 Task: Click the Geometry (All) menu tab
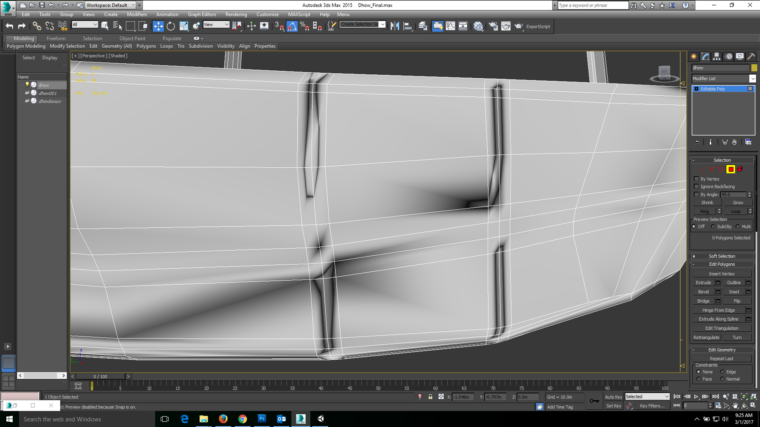point(116,46)
